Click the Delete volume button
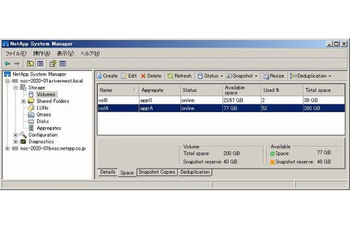The width and height of the screenshot is (350, 229). (151, 76)
